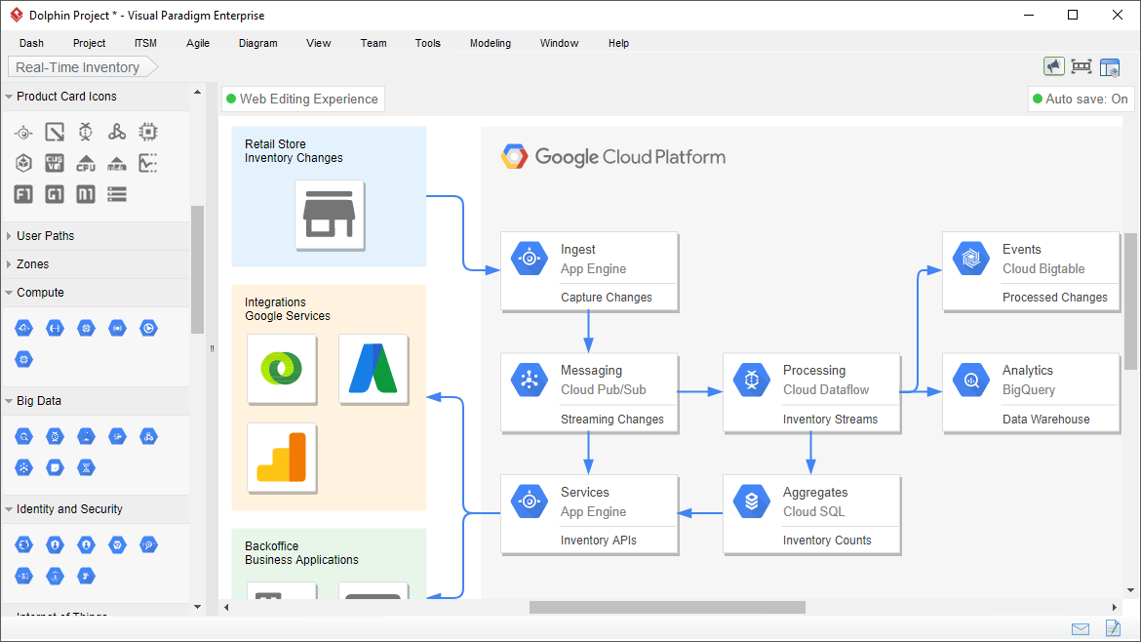
Task: Open the layers panel icon at top right
Action: 1110,65
